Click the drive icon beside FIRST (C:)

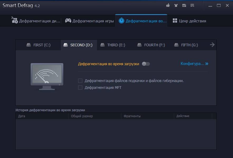coord(28,45)
